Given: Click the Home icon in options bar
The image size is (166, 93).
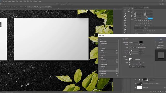Looking at the screenshot, I should 1,4.
